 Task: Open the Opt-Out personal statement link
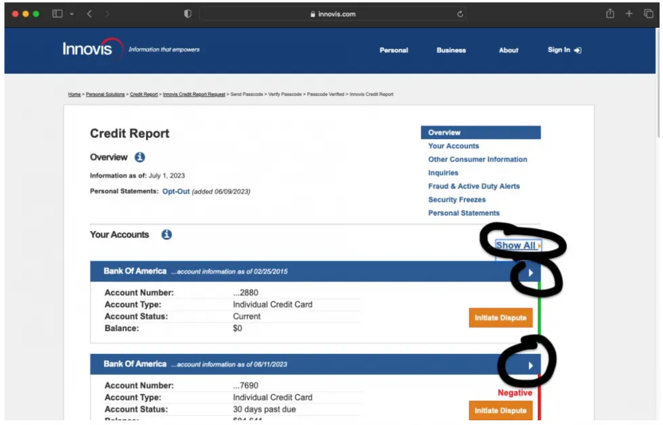pyautogui.click(x=176, y=191)
